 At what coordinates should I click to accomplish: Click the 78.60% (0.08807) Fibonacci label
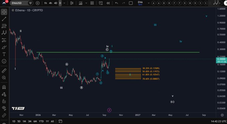(x=151, y=79)
